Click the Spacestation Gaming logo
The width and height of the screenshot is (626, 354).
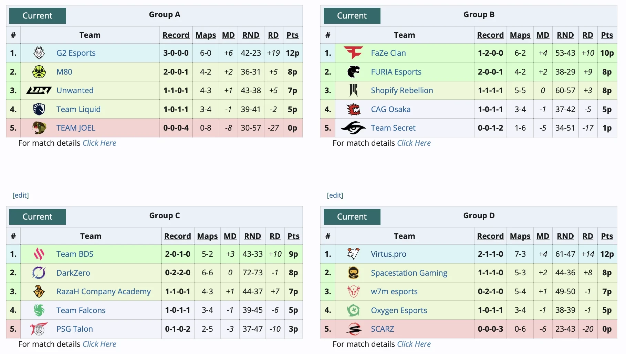[x=353, y=273]
